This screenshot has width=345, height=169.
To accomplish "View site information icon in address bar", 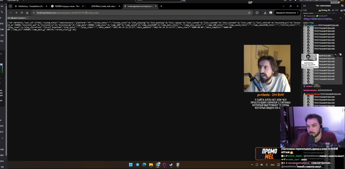I will tap(34, 13).
